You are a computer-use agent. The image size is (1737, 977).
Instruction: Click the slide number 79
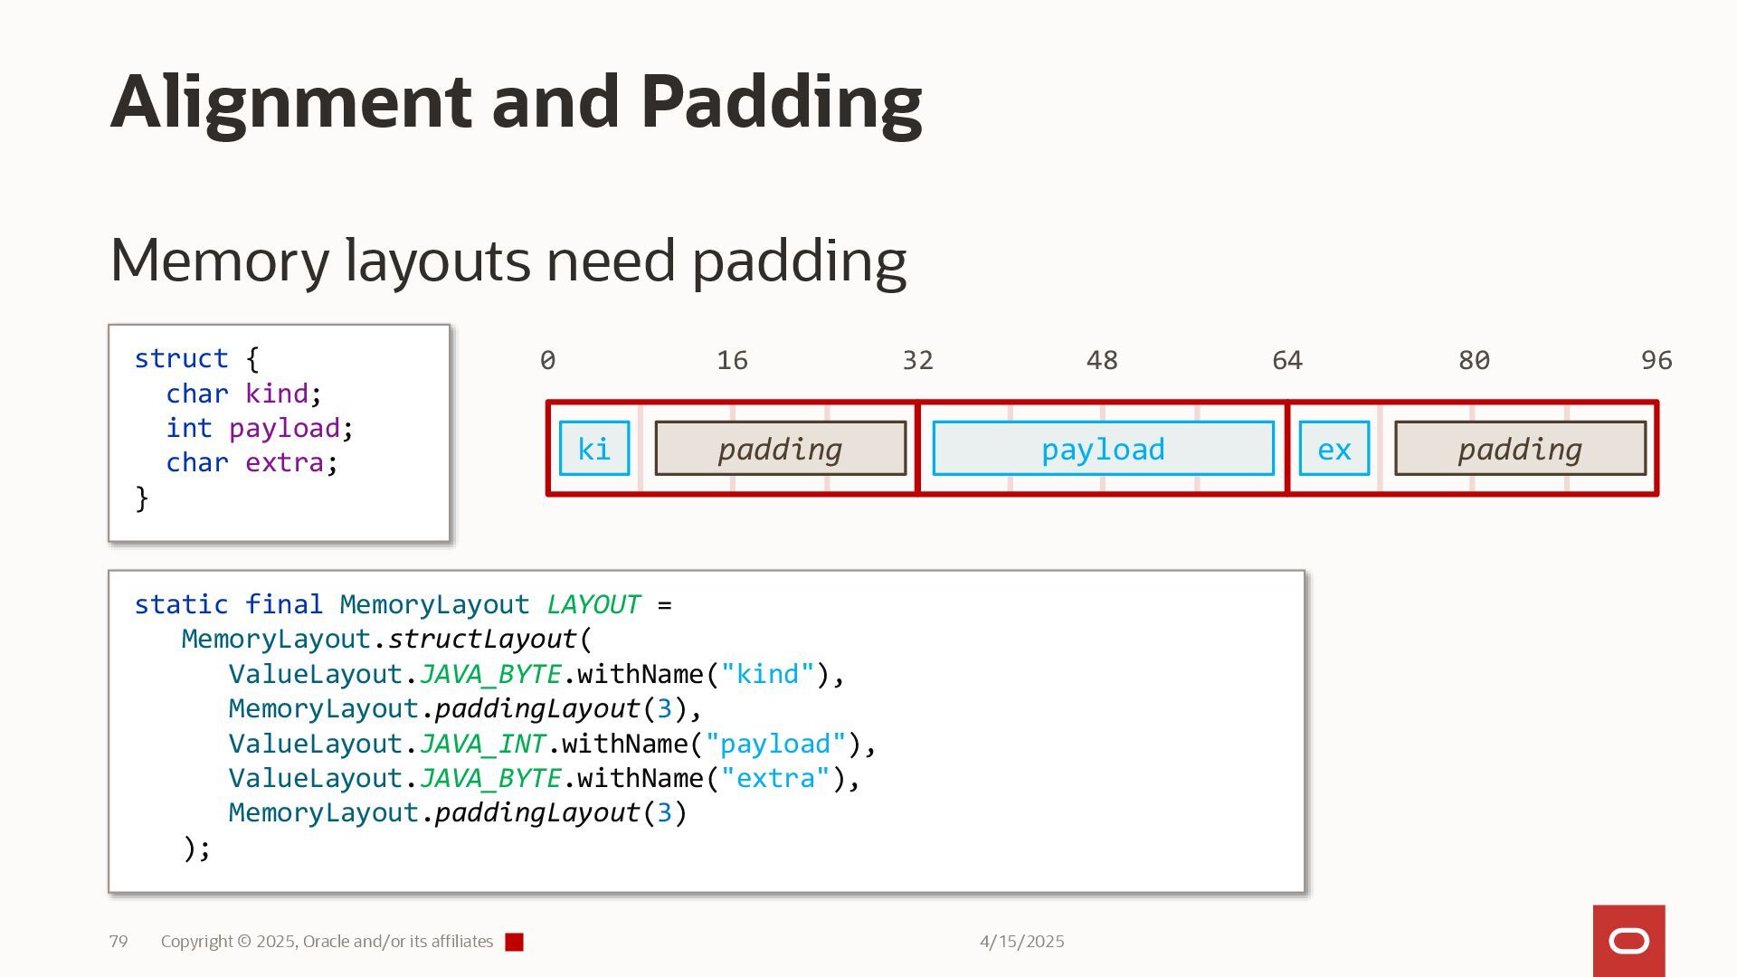tap(119, 942)
